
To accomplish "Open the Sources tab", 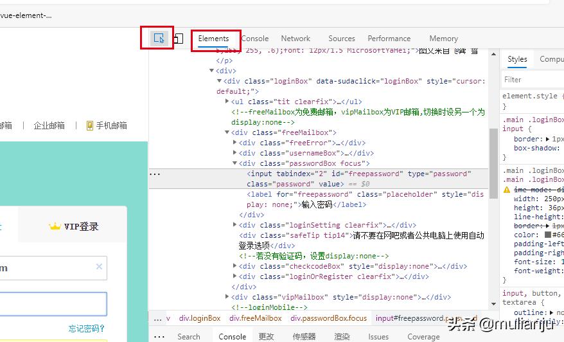I will coord(341,39).
